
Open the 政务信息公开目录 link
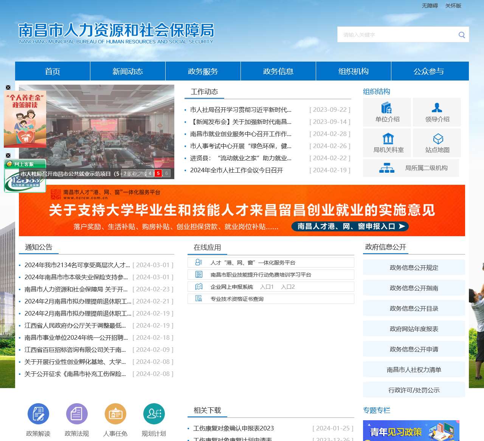point(414,308)
